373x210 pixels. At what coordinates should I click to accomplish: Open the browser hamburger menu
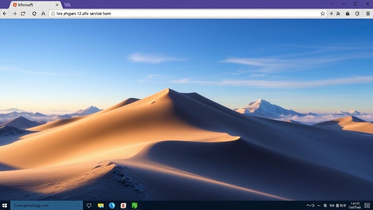(368, 13)
